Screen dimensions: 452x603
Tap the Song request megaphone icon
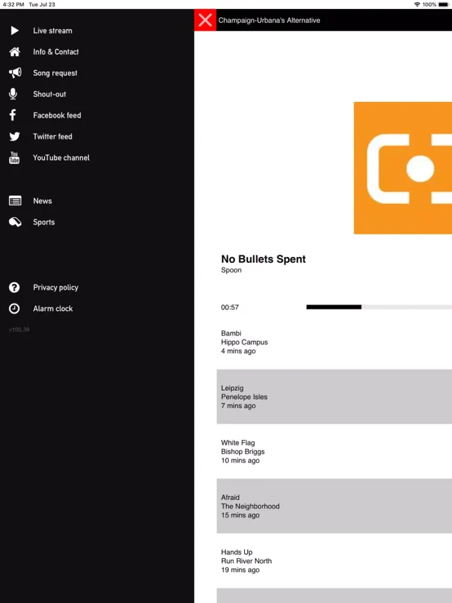pyautogui.click(x=15, y=73)
